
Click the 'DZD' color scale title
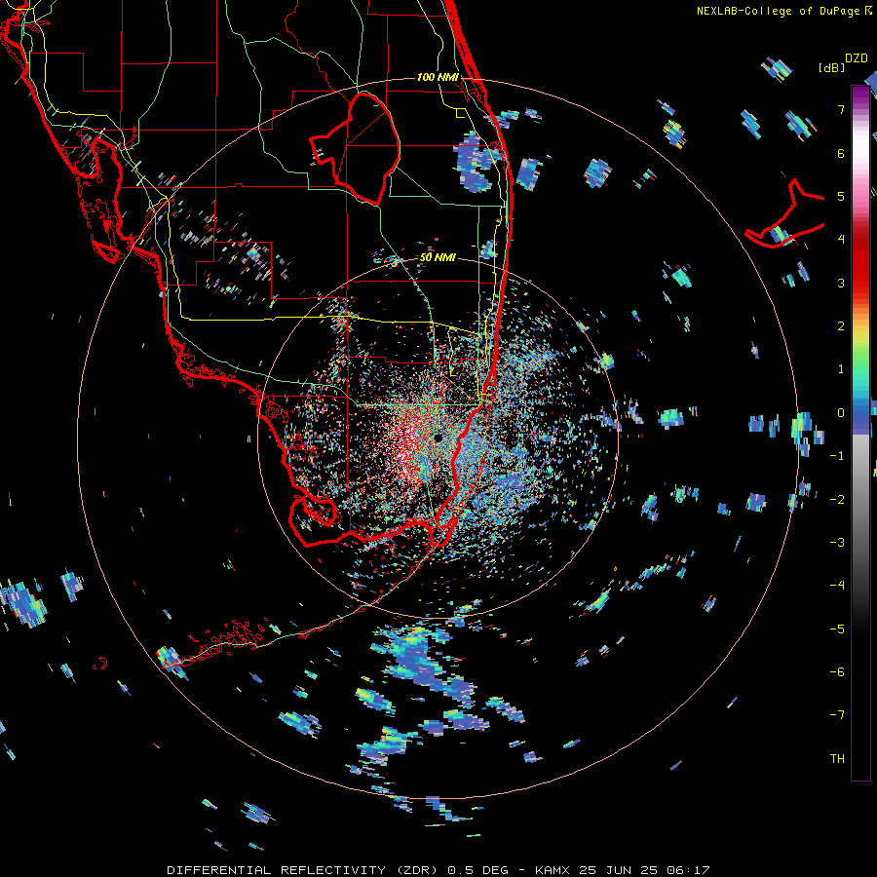(857, 58)
